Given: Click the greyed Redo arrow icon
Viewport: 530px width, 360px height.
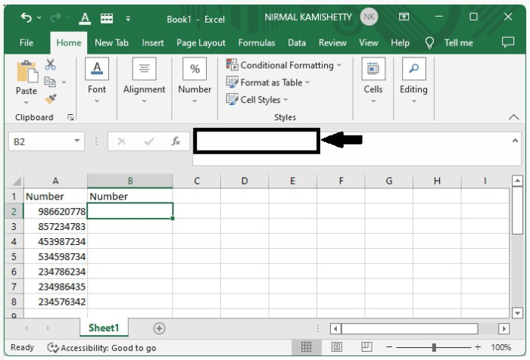Looking at the screenshot, I should (x=55, y=17).
